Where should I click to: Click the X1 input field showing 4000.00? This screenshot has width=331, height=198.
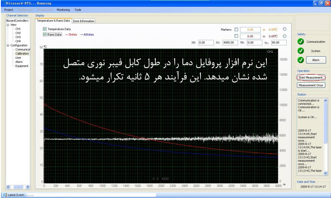pos(230,42)
